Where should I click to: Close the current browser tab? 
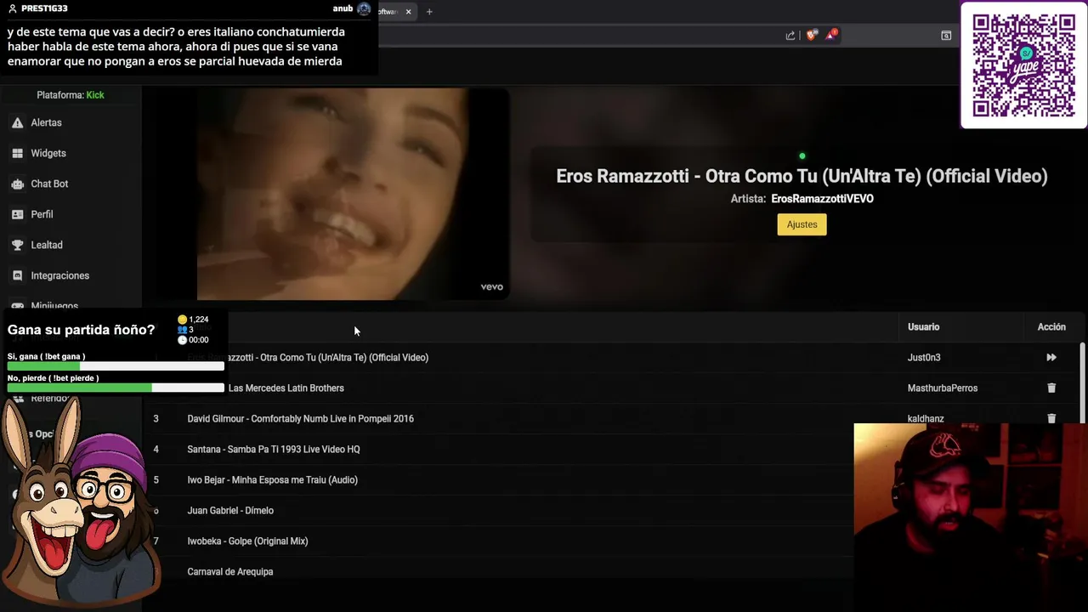[x=409, y=12]
